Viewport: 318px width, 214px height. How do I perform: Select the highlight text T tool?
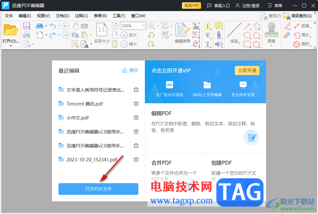point(208,26)
